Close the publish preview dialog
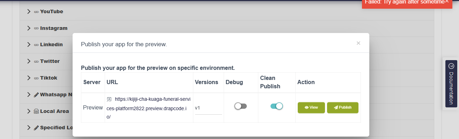 click(x=358, y=43)
